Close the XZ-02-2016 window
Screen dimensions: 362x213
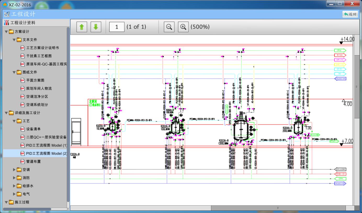click(352, 4)
